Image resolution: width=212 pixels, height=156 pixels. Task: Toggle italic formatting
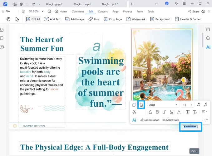click(x=165, y=112)
